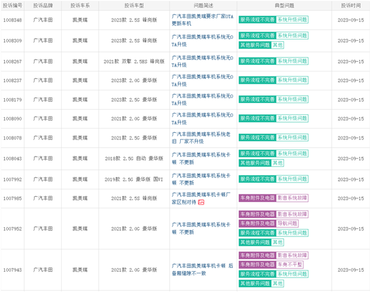
Task: Click the 投诉编号 column header
Action: pos(13,5)
